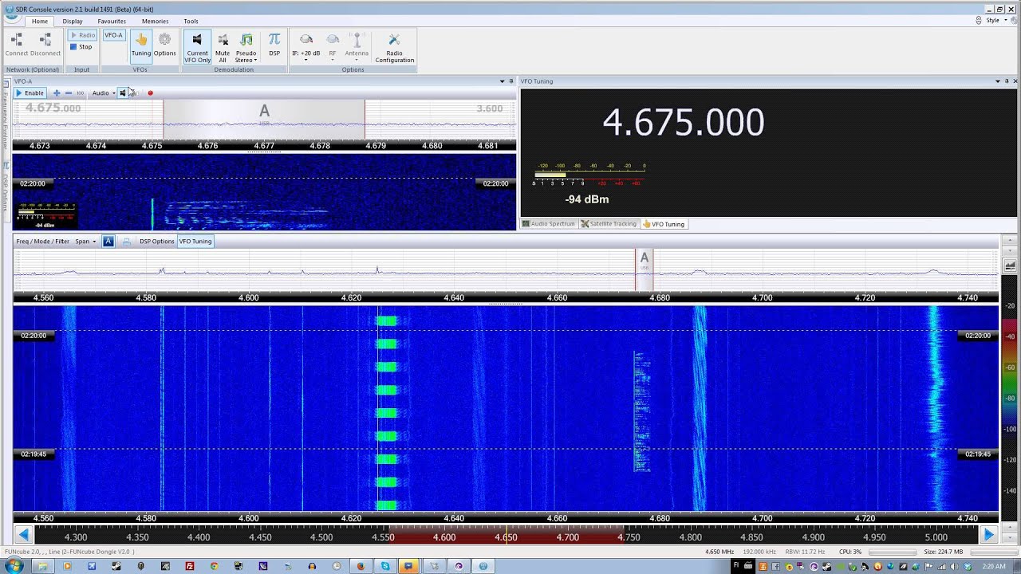Expand the Span dropdown
Viewport: 1021px width, 574px height.
tap(85, 241)
